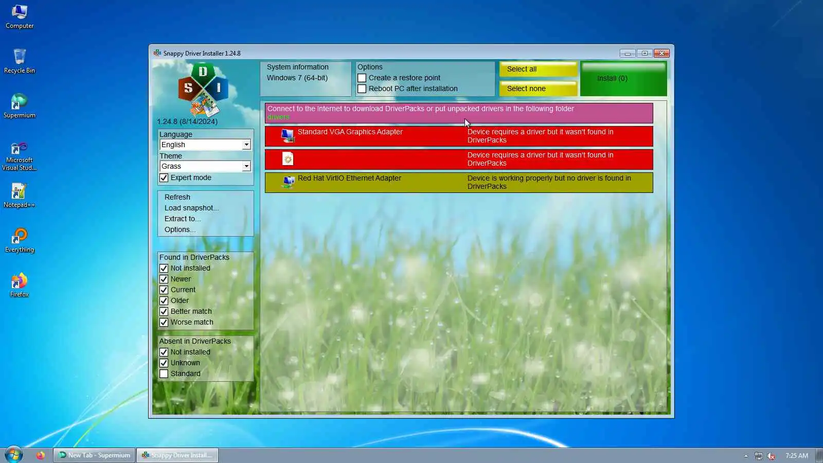The height and width of the screenshot is (463, 823).
Task: Uncheck the Current drivers filter
Action: pos(164,290)
